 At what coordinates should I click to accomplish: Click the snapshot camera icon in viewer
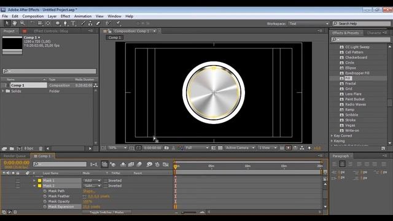pos(166,148)
